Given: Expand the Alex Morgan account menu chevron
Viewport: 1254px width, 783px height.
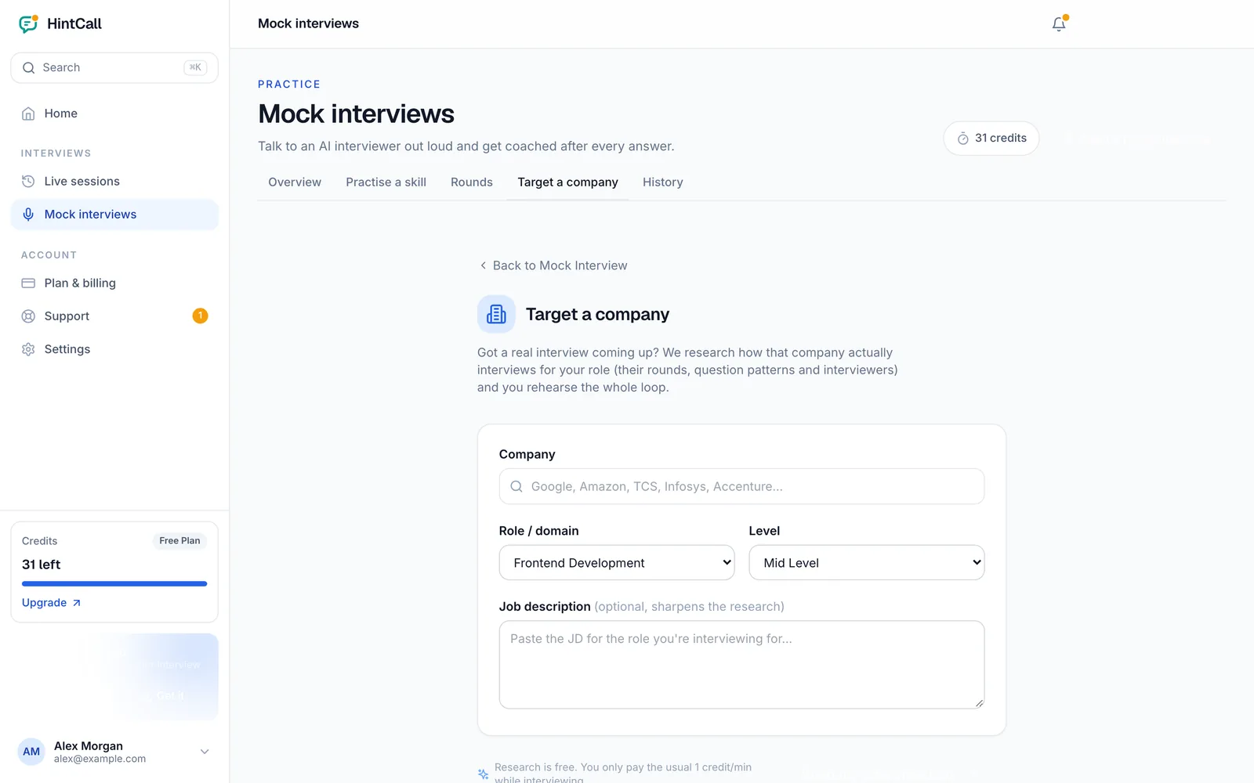Looking at the screenshot, I should coord(205,752).
